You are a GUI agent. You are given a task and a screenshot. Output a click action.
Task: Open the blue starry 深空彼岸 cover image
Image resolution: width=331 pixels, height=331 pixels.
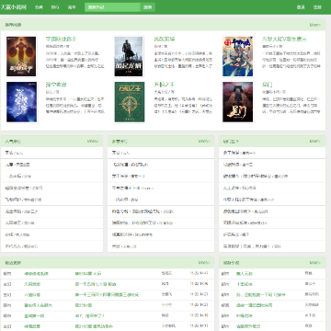pos(21,102)
